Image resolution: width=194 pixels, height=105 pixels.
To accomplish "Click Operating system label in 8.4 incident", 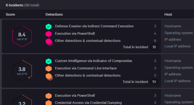I will (179, 33).
